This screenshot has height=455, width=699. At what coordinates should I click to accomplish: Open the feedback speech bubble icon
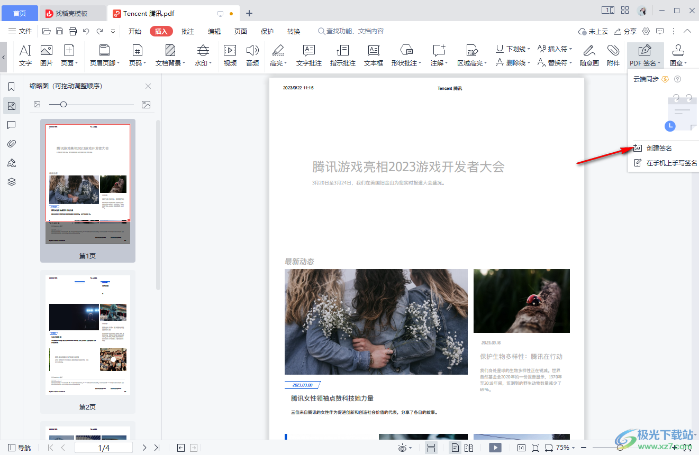[660, 31]
